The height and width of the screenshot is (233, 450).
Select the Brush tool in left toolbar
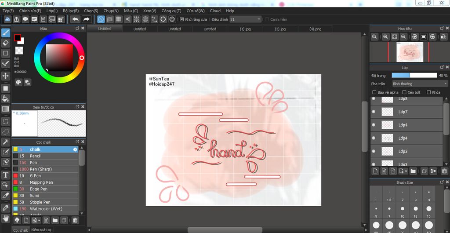[5, 33]
